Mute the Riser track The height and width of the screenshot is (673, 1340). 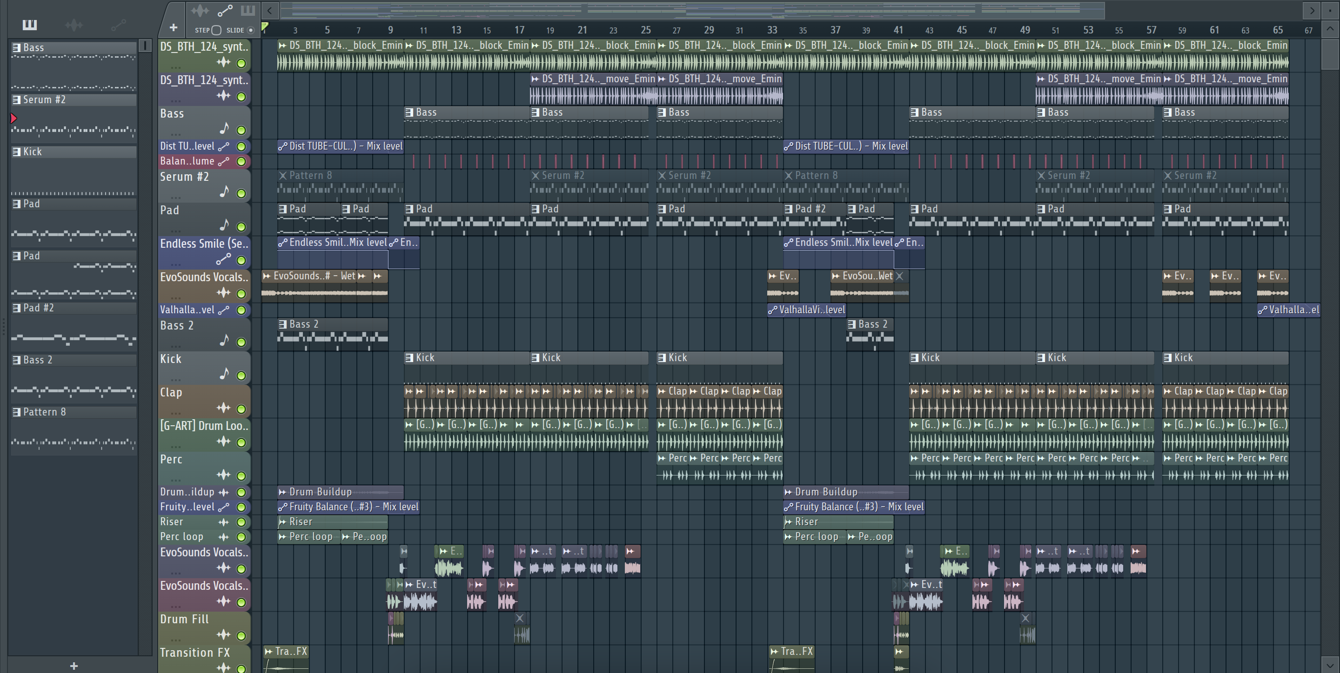pos(241,522)
